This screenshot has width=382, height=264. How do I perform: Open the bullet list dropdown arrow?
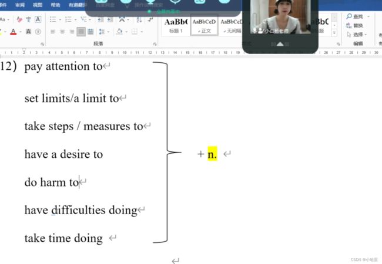[x=60, y=20]
